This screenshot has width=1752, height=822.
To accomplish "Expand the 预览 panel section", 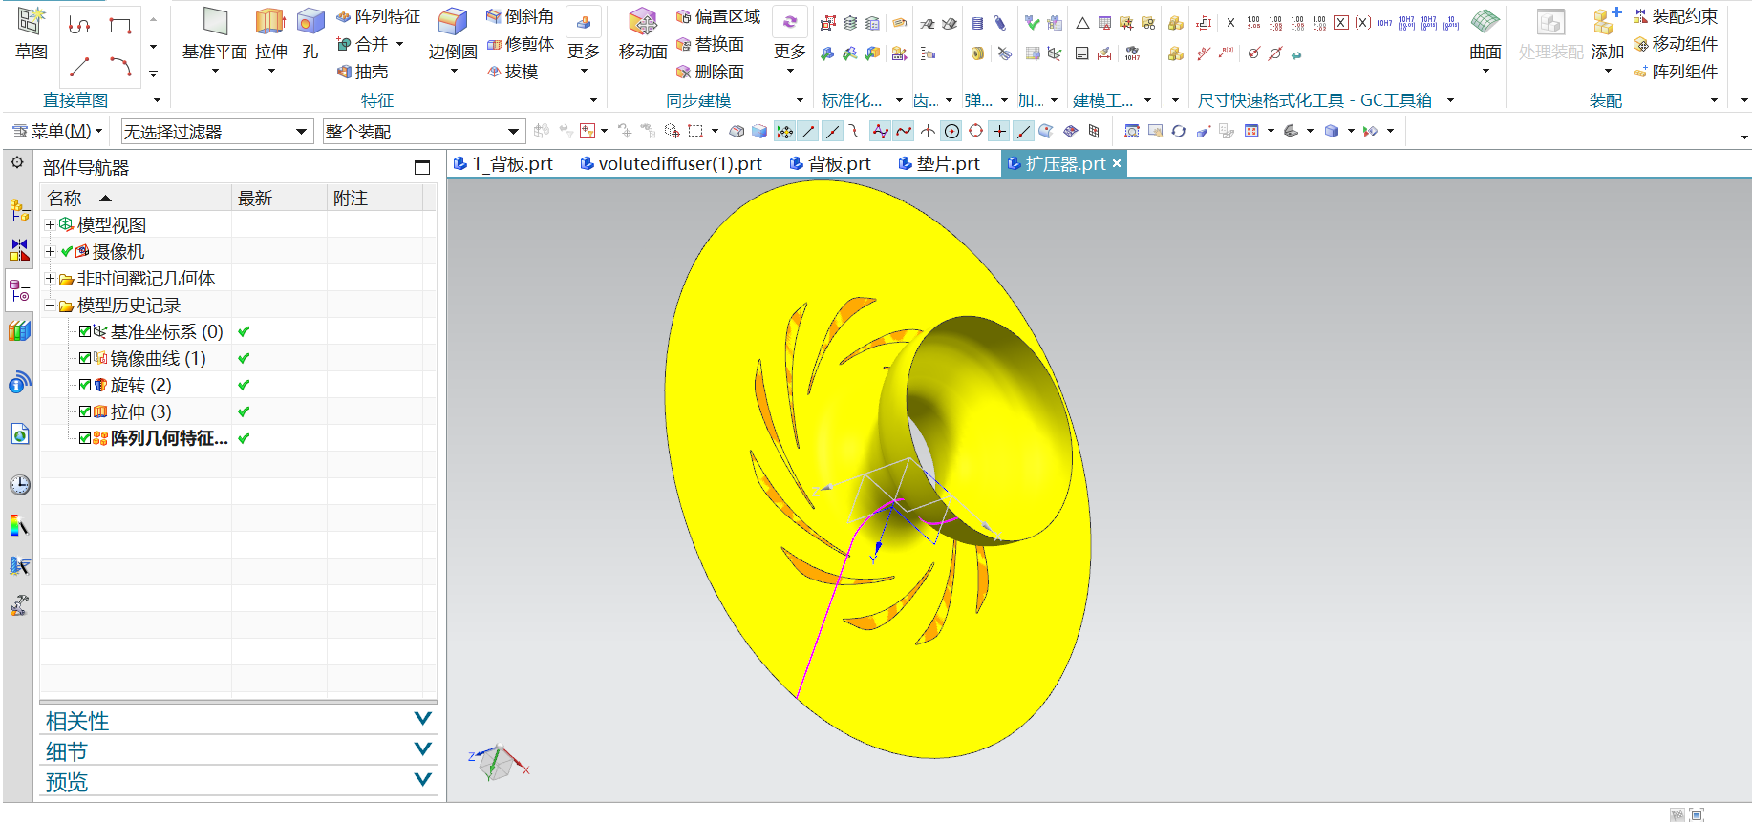I will pyautogui.click(x=238, y=781).
